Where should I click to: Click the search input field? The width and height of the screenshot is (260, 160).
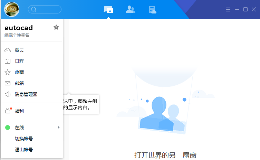click(45, 9)
